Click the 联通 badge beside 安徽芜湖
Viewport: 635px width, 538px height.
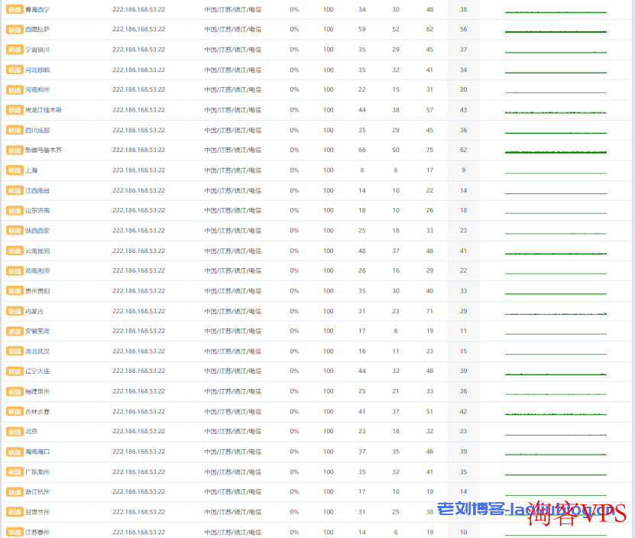pyautogui.click(x=15, y=331)
